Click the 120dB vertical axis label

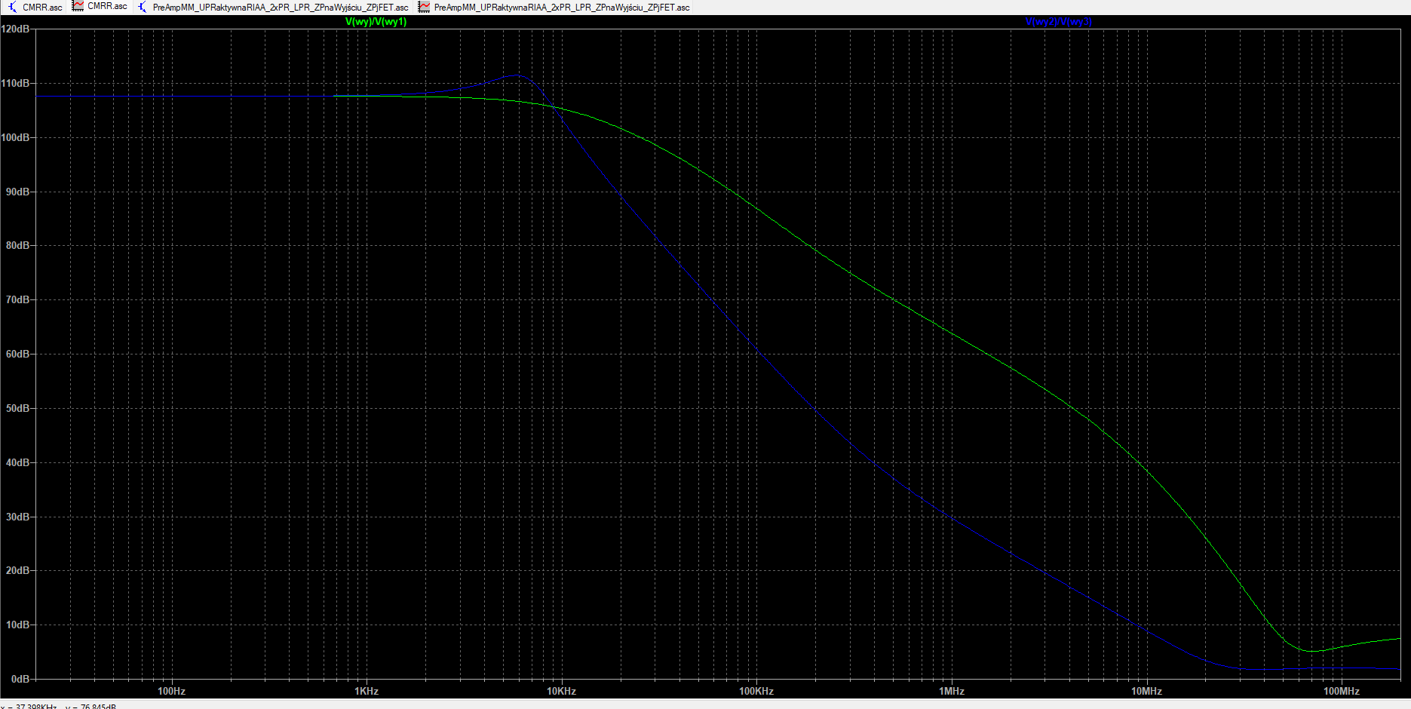coord(16,29)
